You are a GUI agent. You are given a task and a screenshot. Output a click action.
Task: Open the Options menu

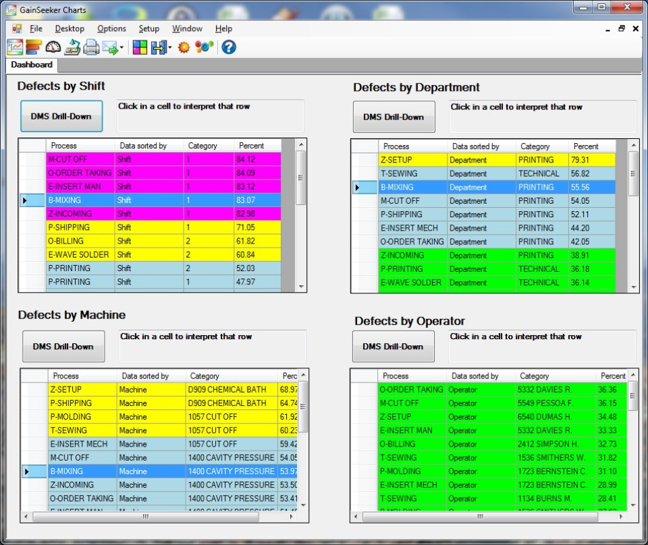[111, 28]
